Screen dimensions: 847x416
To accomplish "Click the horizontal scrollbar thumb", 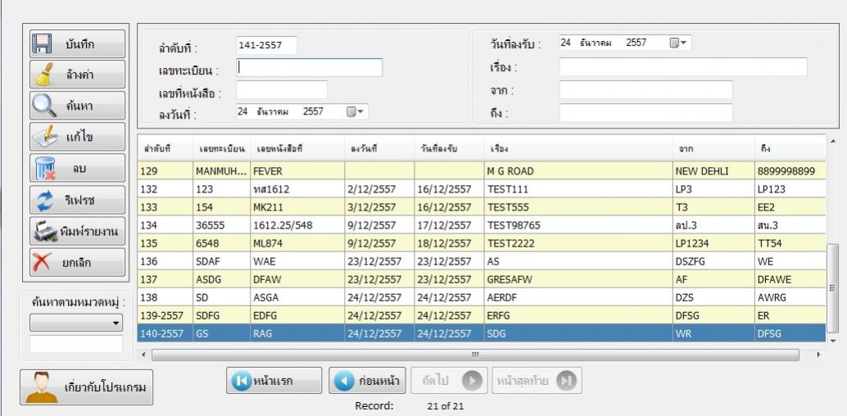I will 475,355.
